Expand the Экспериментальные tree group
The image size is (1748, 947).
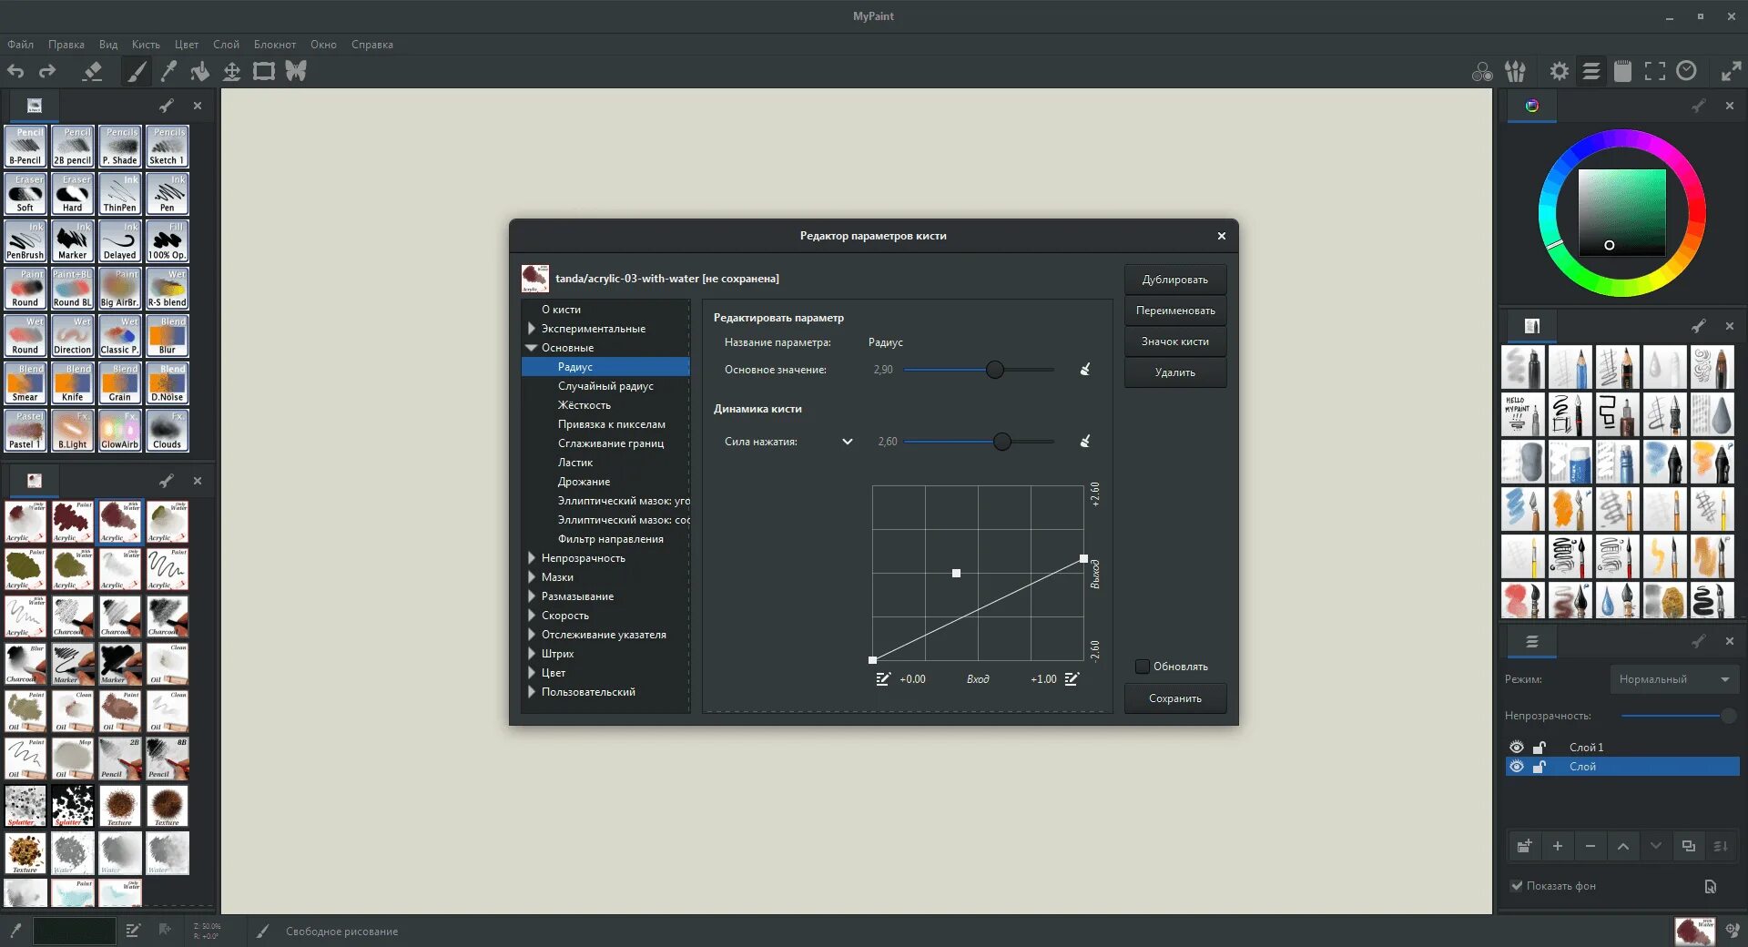point(532,328)
